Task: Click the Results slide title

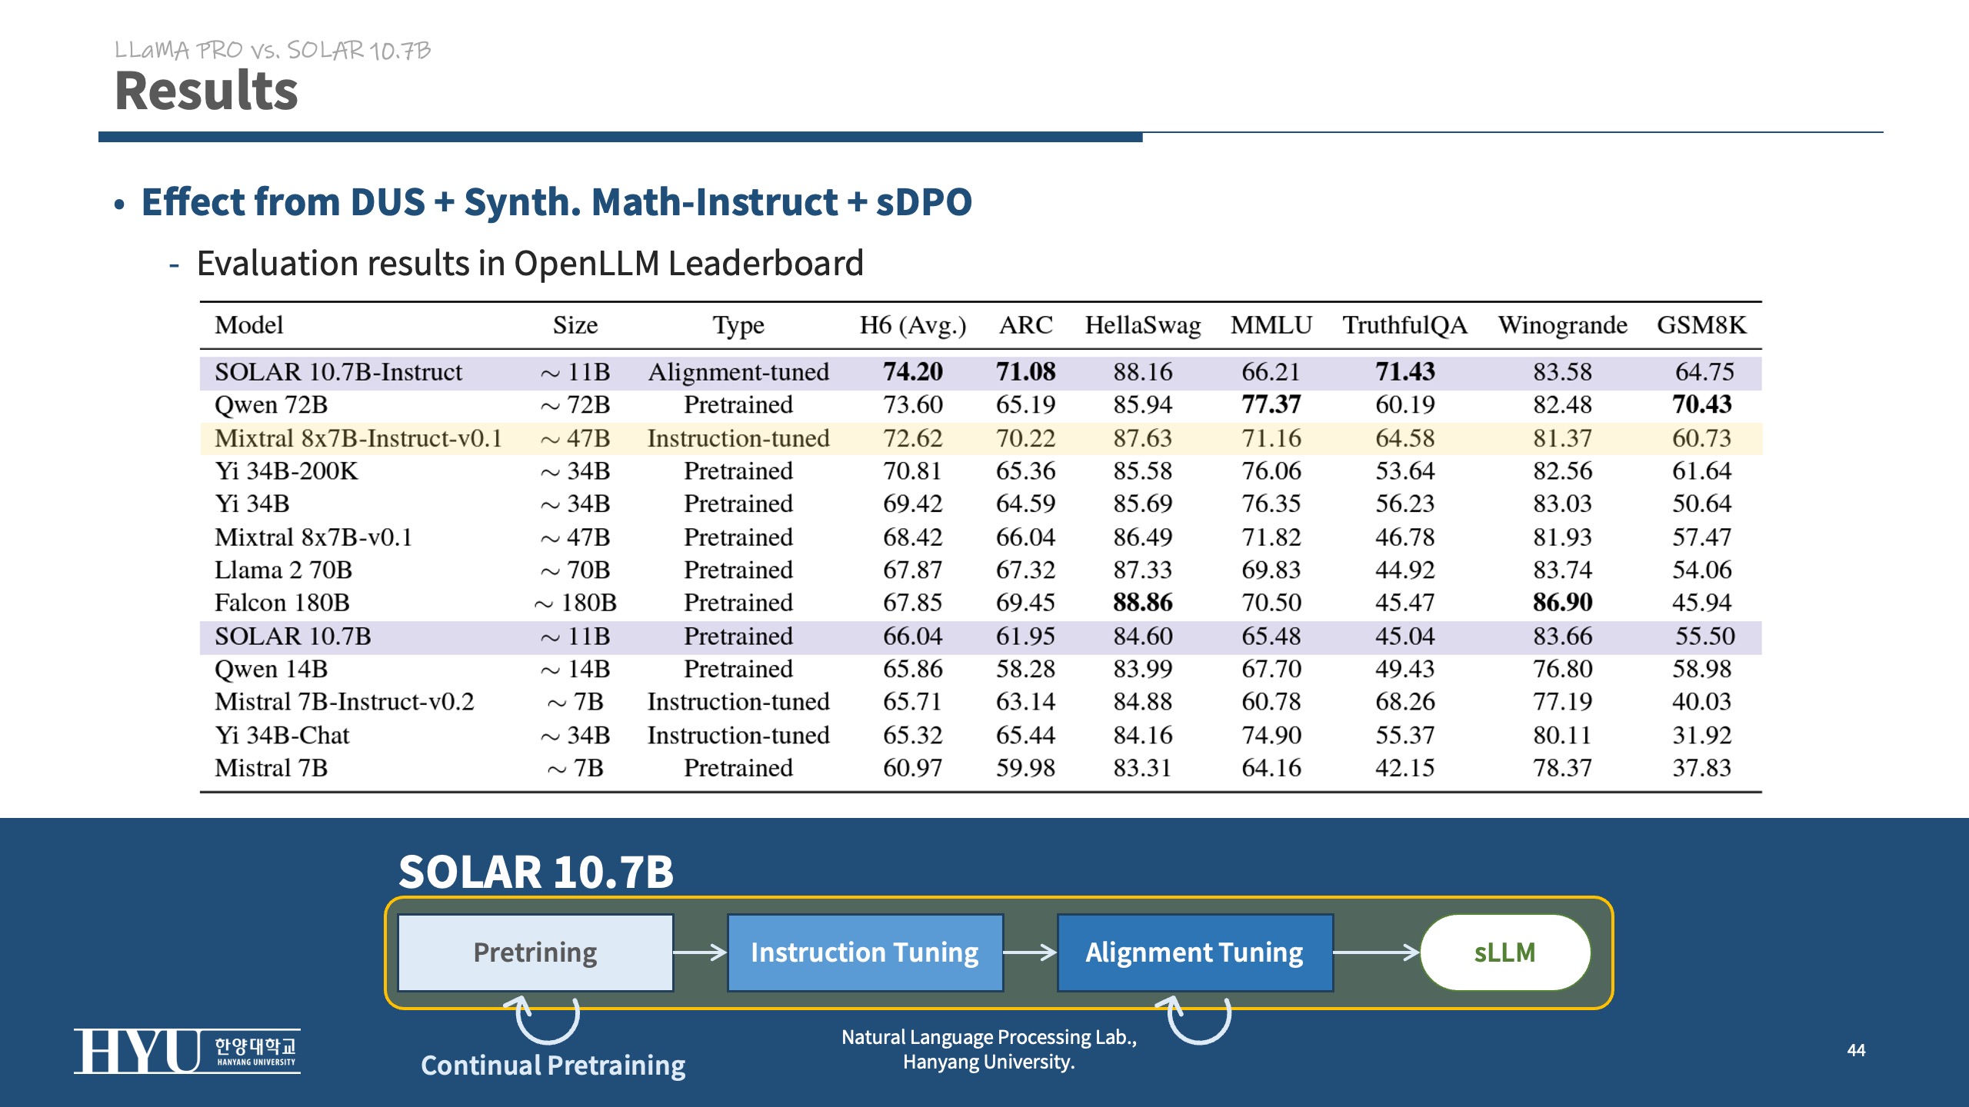Action: point(206,91)
